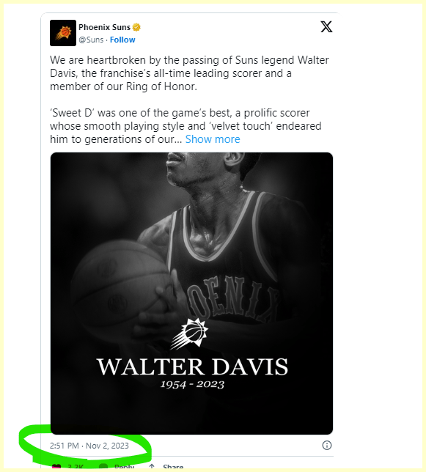The height and width of the screenshot is (472, 426).
Task: Click WALTER DAVIS name in the image
Action: pyautogui.click(x=192, y=367)
